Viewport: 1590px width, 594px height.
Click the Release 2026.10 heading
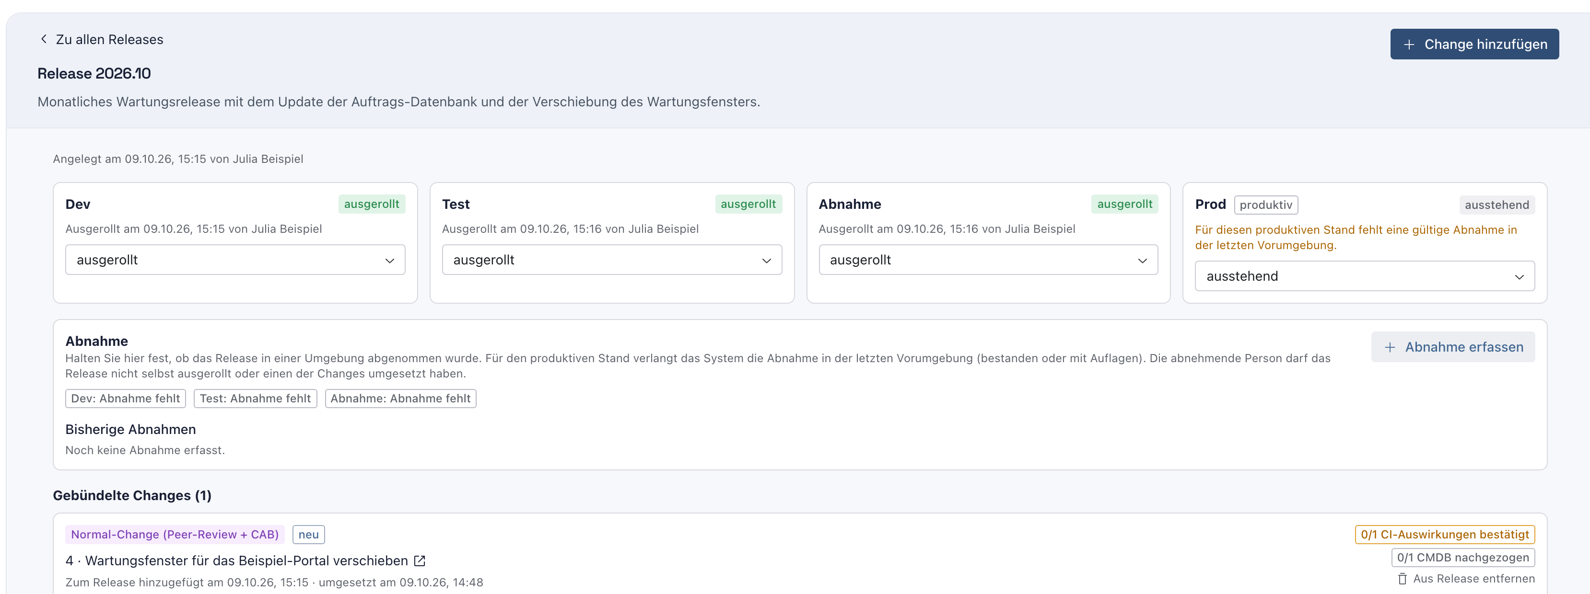[x=94, y=73]
